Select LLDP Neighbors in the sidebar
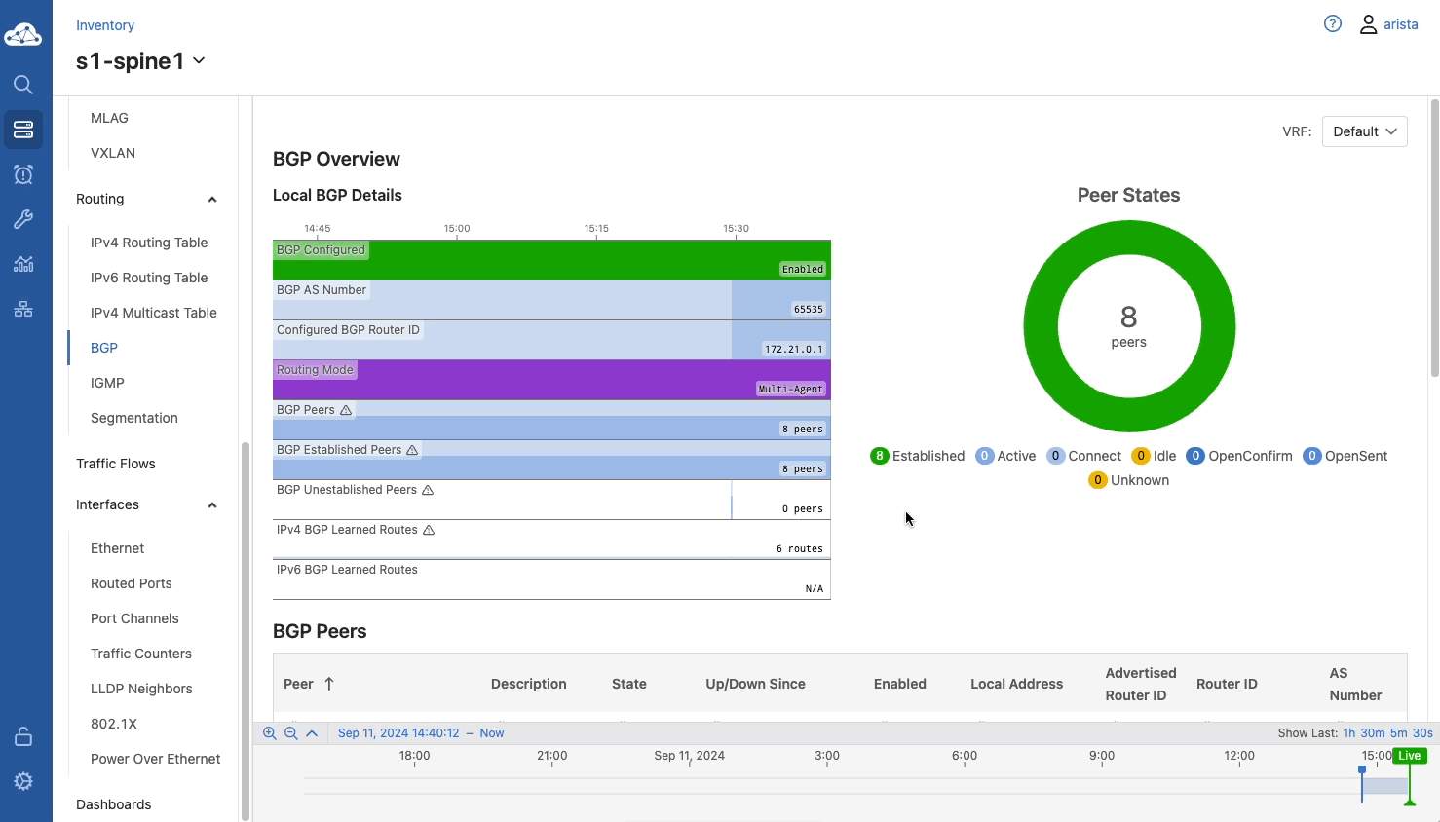 click(x=141, y=689)
